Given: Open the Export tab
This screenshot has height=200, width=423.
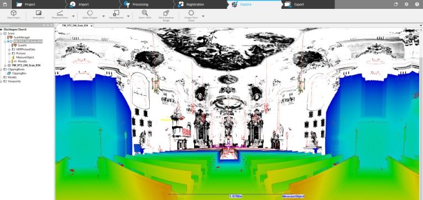Looking at the screenshot, I should point(307,4).
